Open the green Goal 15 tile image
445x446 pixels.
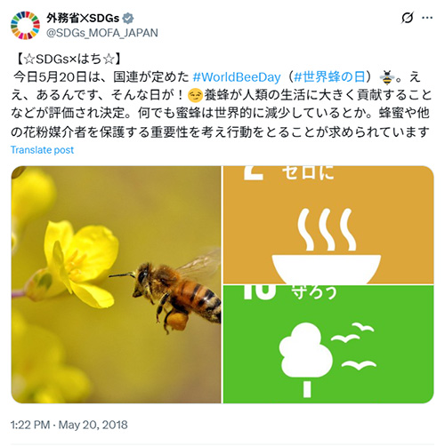(x=328, y=345)
